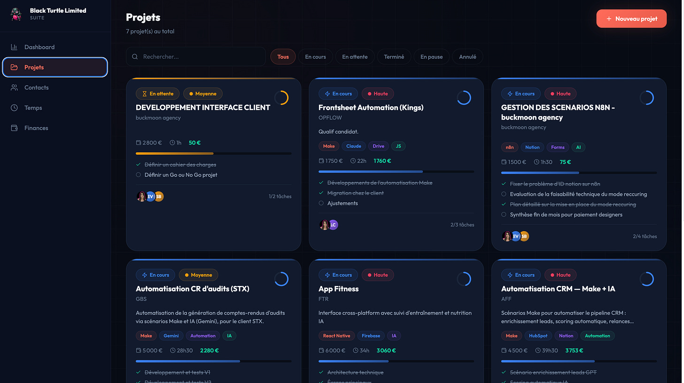684x383 pixels.
Task: Click the OPFLOW client name
Action: (x=330, y=118)
